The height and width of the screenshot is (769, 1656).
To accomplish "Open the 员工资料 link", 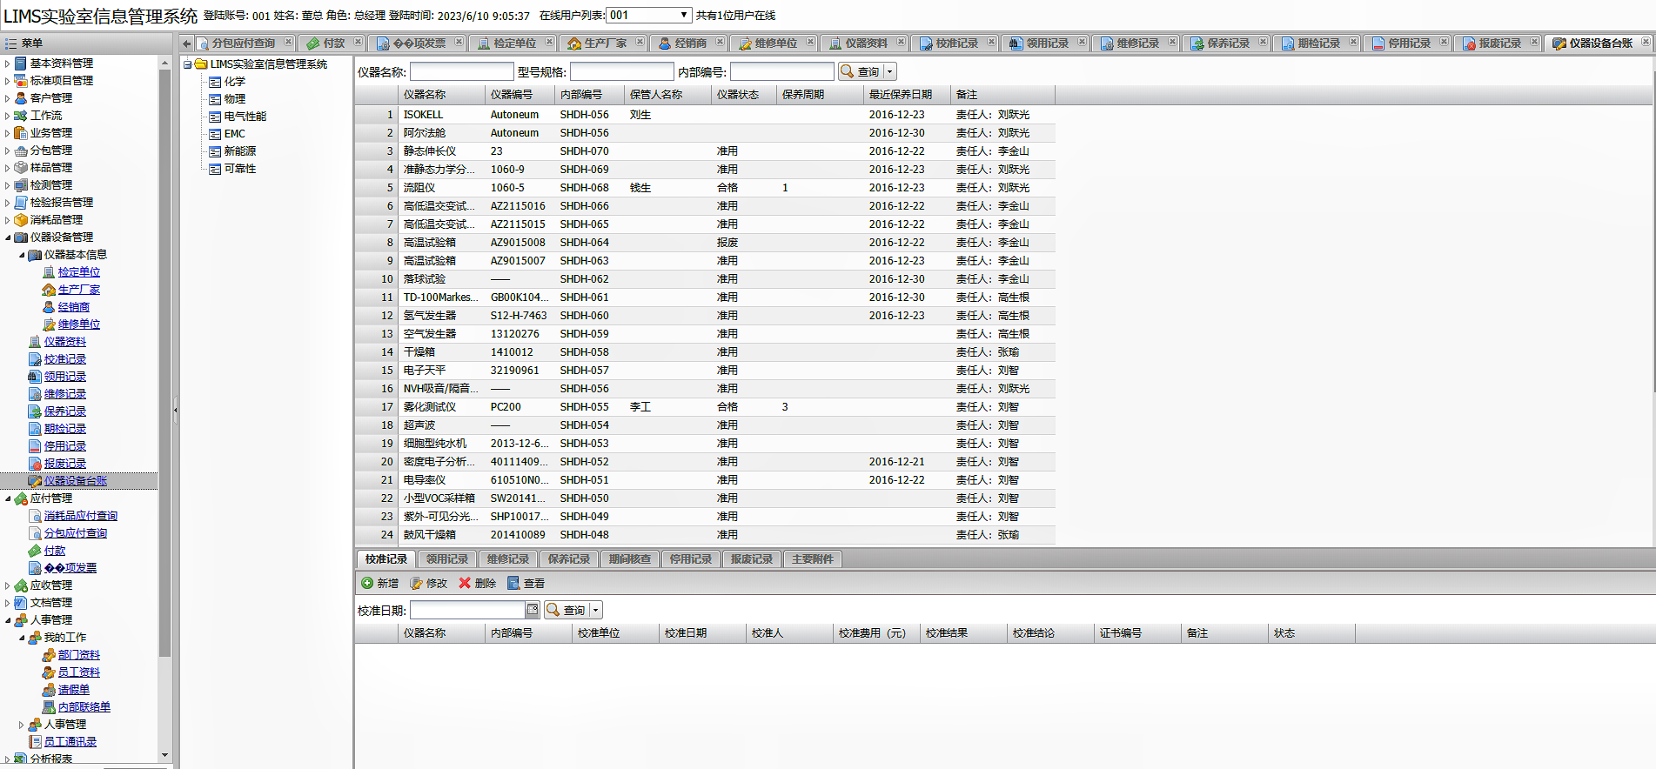I will tap(79, 672).
